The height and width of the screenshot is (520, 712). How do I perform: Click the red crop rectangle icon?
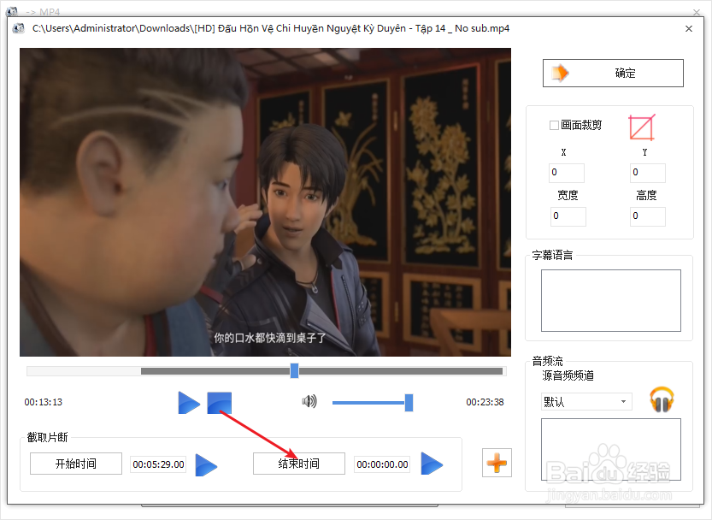642,127
